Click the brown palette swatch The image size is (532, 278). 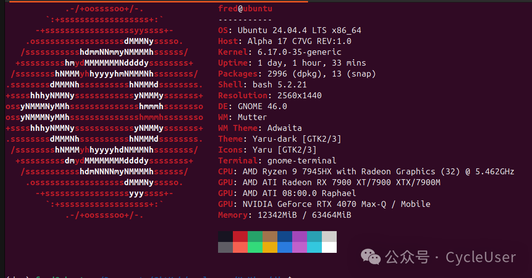pyautogui.click(x=270, y=237)
